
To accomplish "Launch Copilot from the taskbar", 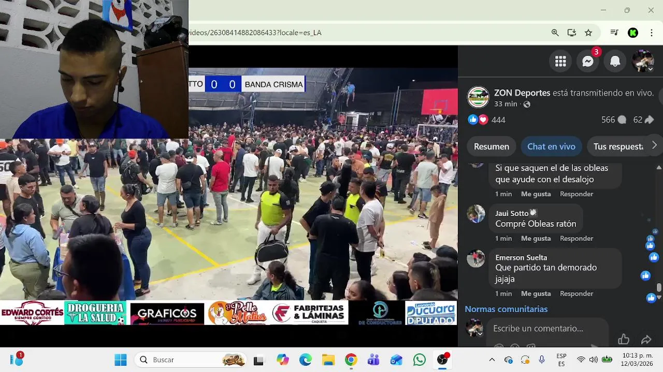I will [x=282, y=360].
